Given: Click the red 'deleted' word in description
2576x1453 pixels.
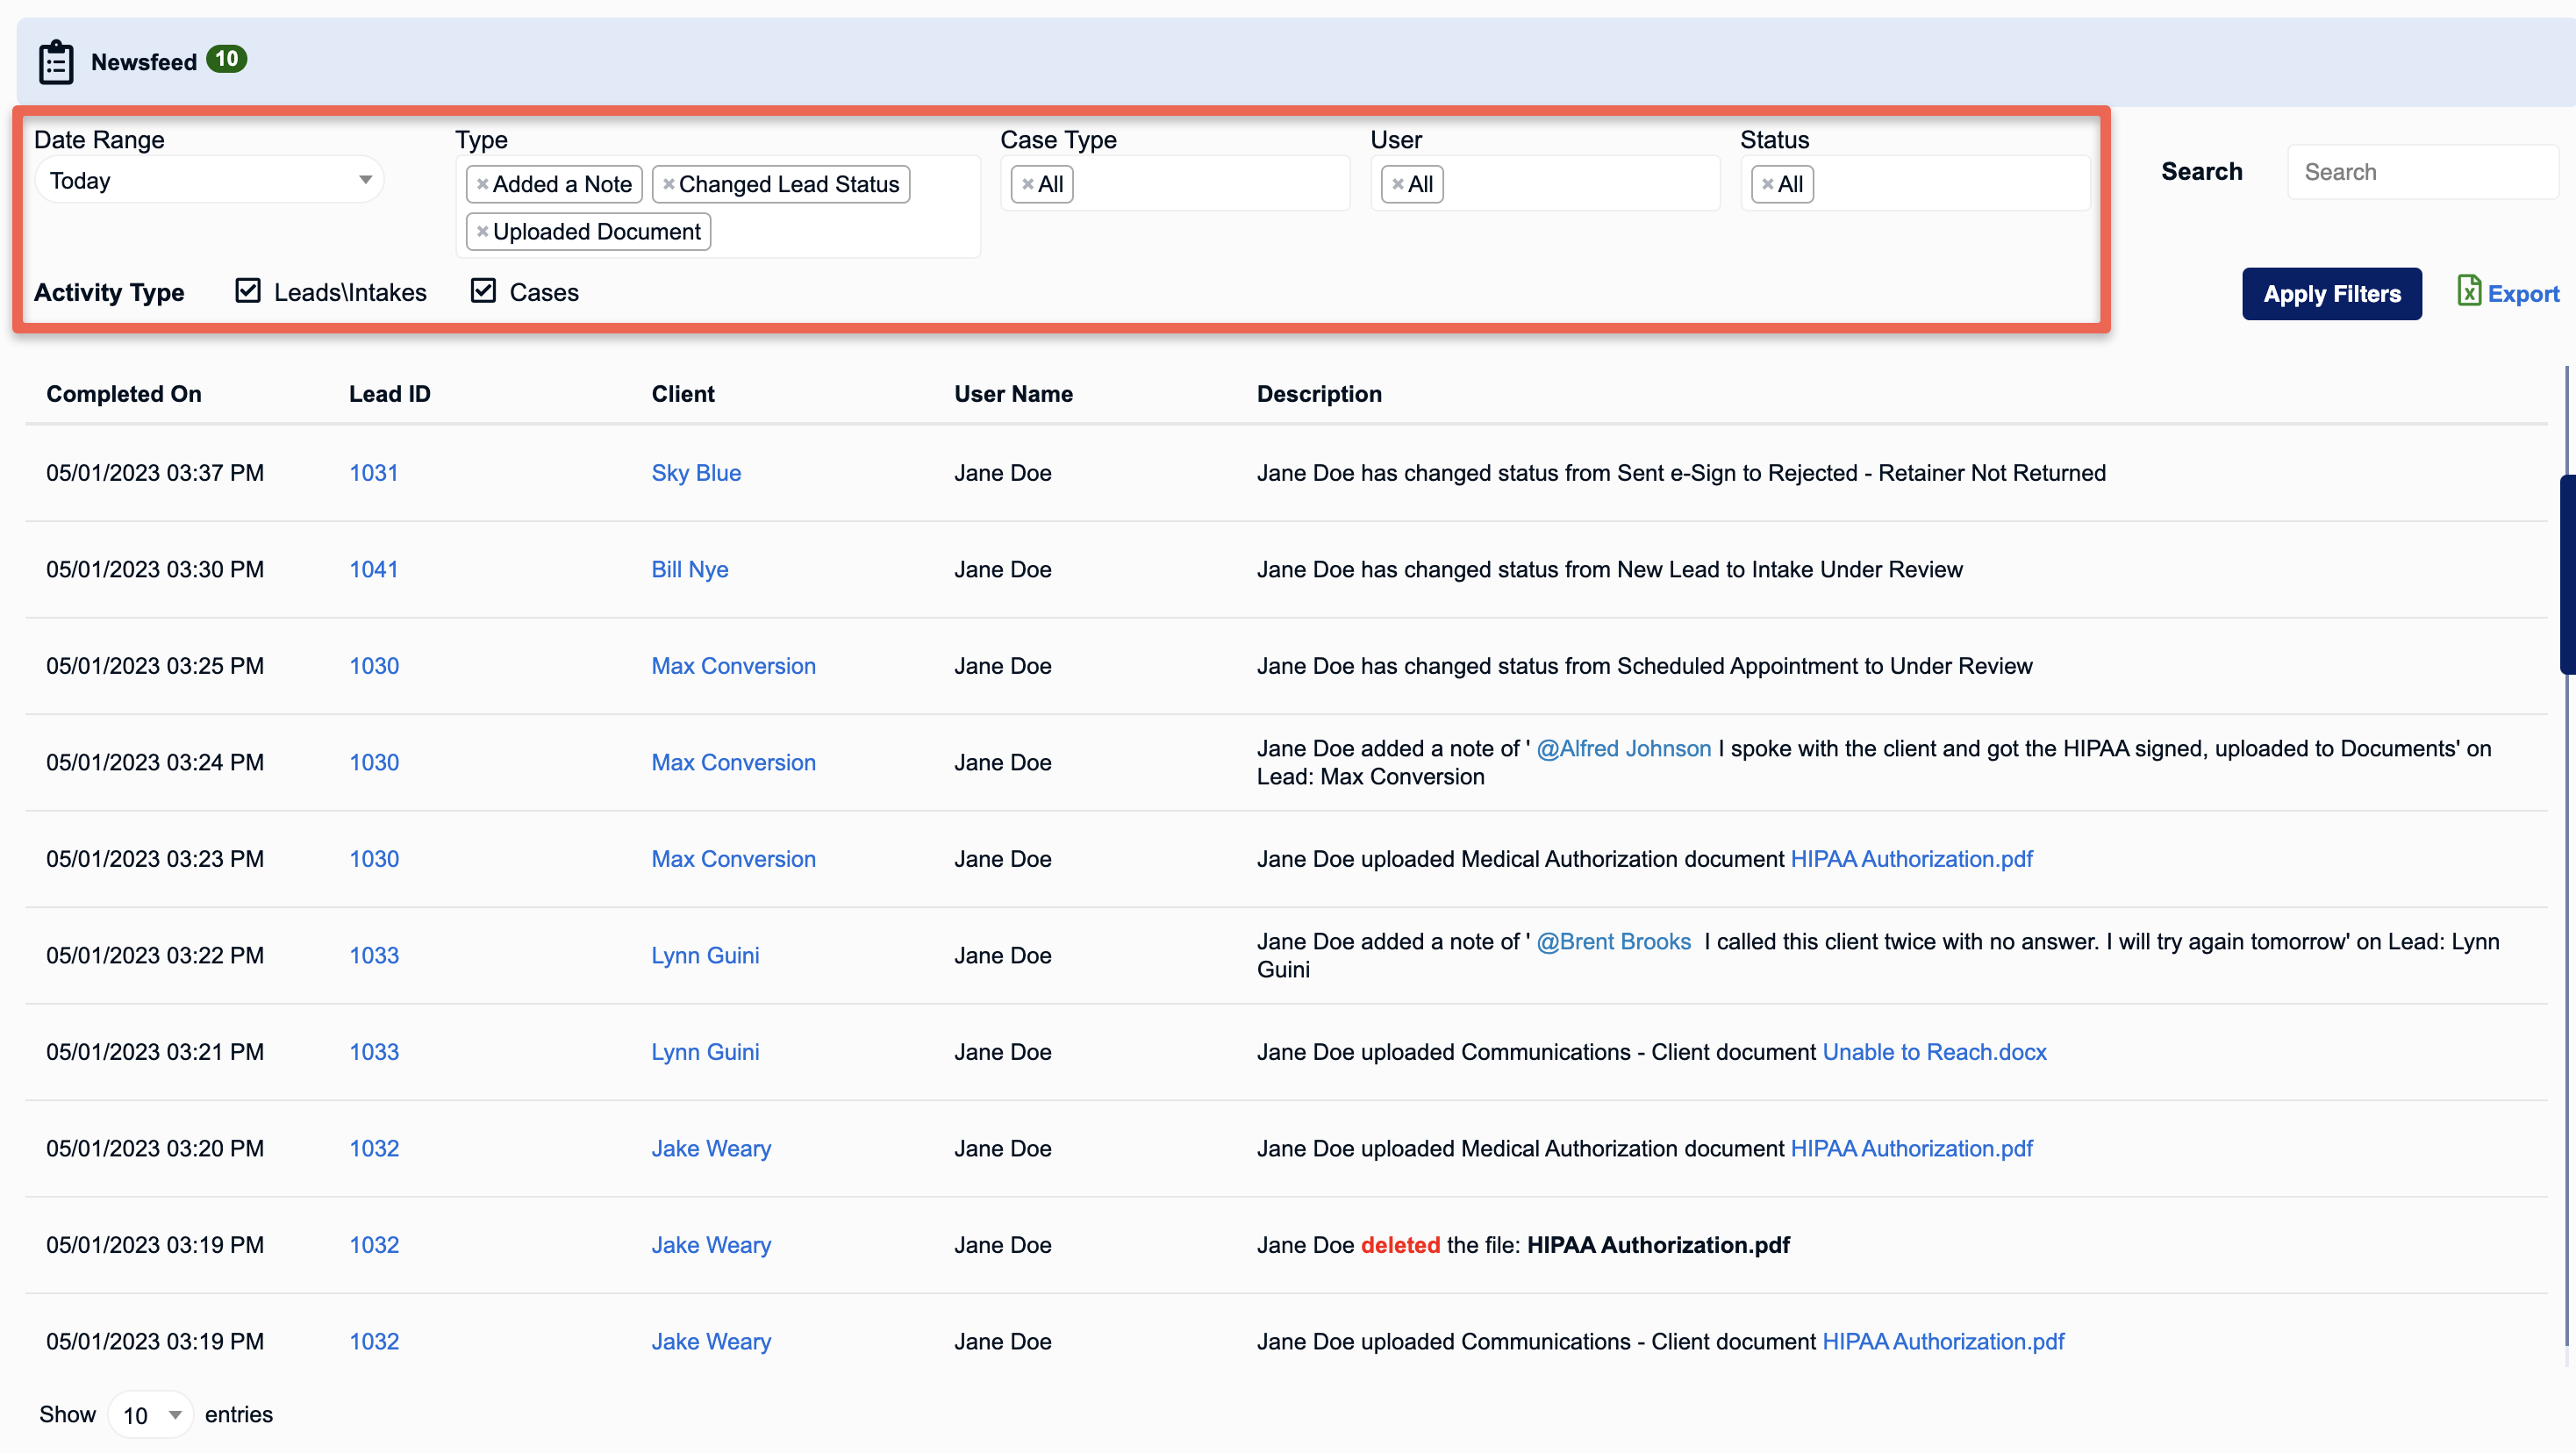Looking at the screenshot, I should click(1400, 1245).
